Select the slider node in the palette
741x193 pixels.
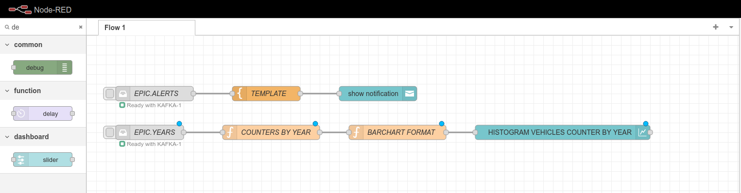[x=43, y=160]
